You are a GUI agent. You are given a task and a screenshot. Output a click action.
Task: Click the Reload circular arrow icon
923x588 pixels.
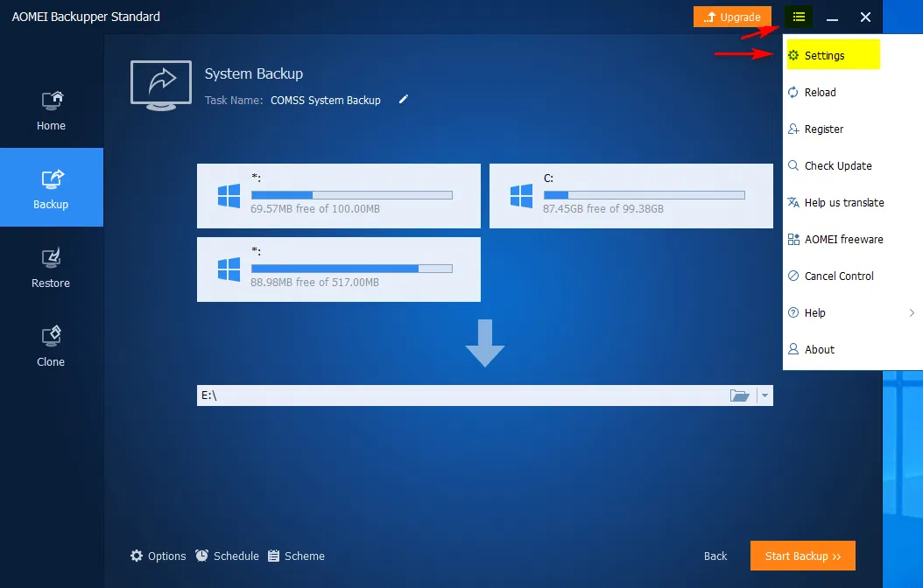pos(793,93)
